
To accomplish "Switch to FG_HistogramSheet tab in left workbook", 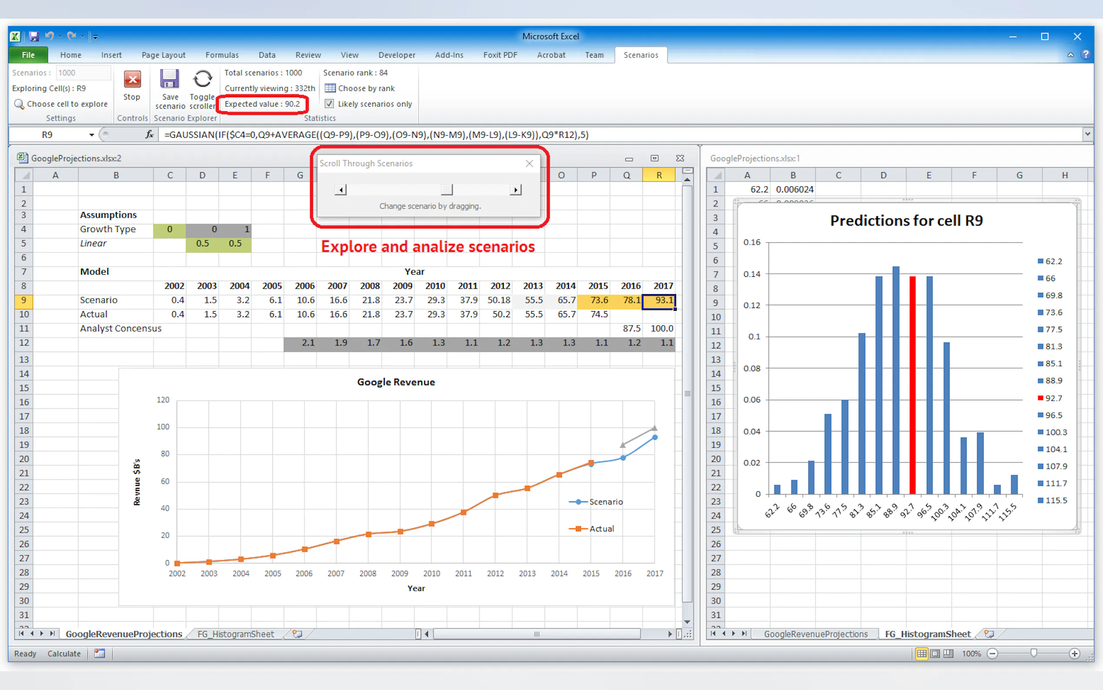I will click(235, 634).
